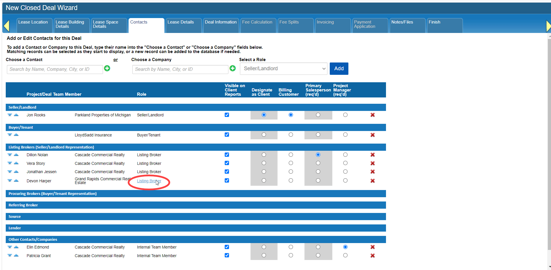551x270 pixels.
Task: Remove Patricia Grant using red X
Action: point(372,256)
